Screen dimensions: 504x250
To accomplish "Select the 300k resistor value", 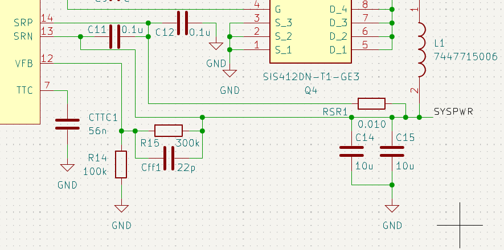I will tap(187, 143).
